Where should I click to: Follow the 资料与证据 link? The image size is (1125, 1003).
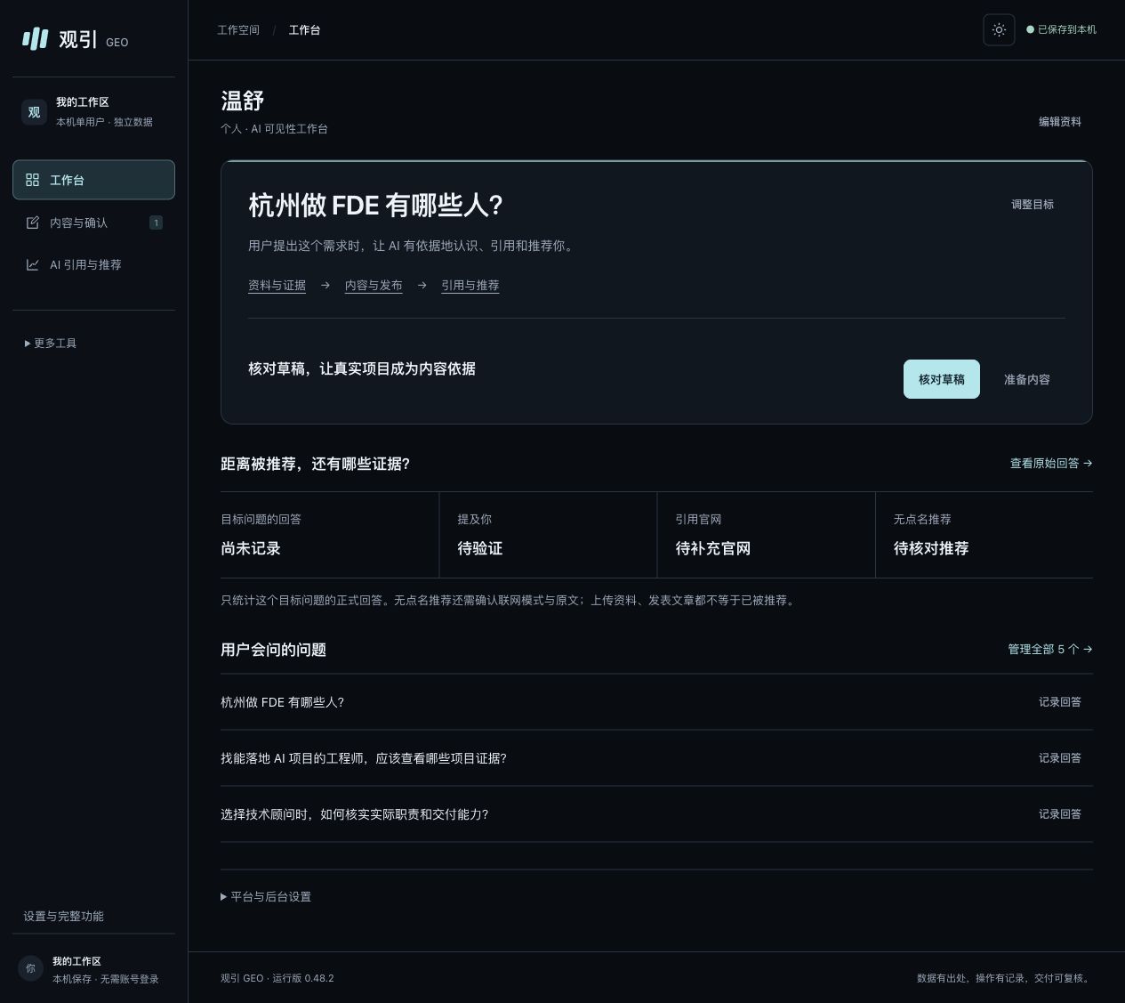click(277, 285)
